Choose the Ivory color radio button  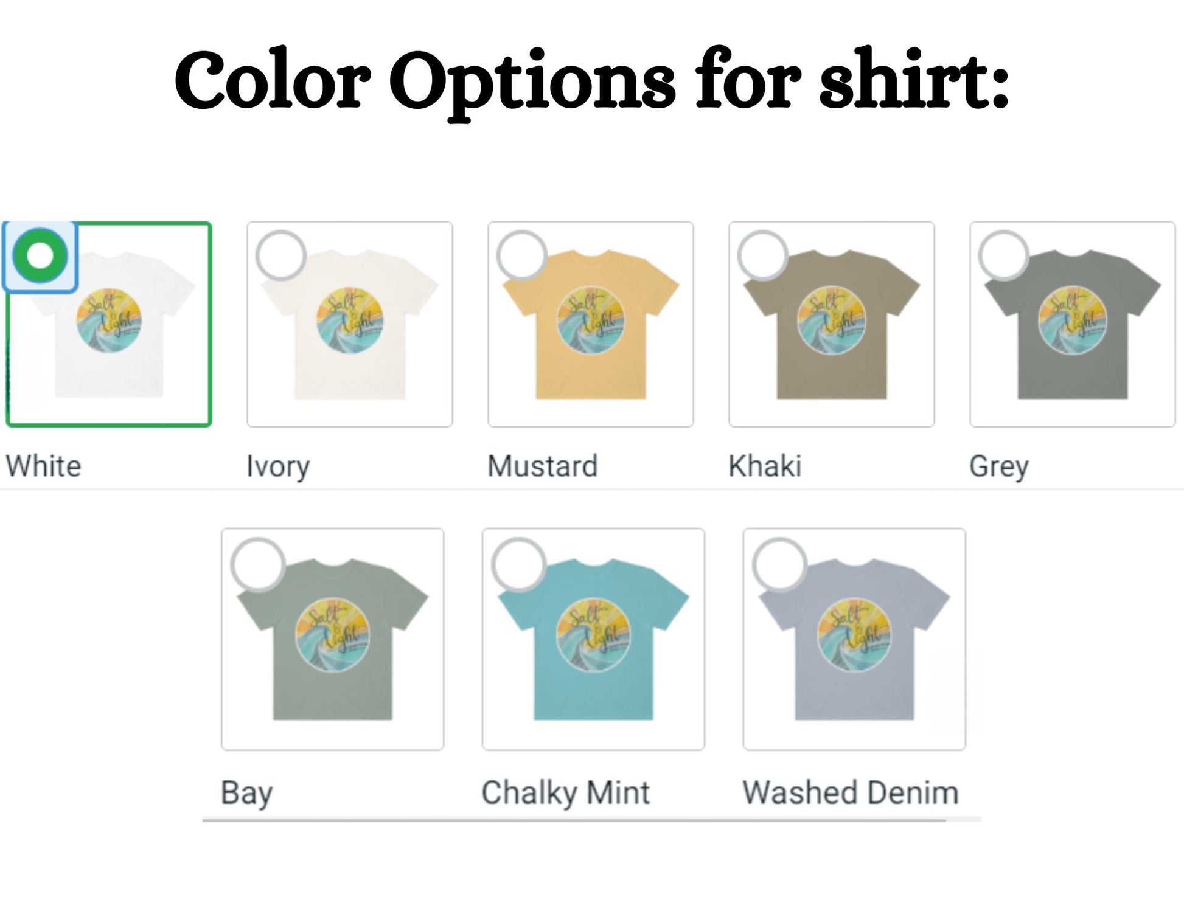point(280,255)
